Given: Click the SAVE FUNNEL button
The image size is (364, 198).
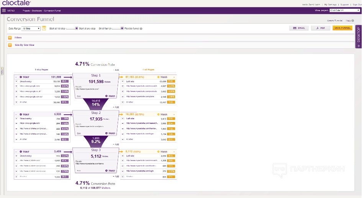Looking at the screenshot, I should [343, 28].
